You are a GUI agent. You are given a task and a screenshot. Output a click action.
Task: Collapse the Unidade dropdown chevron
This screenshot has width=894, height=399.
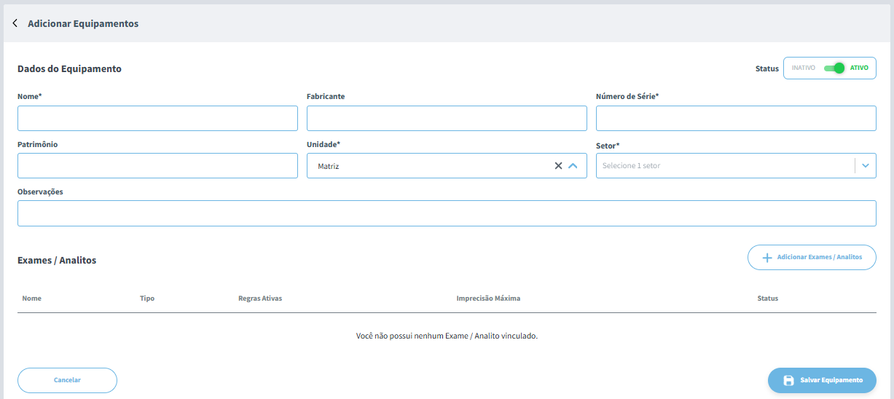click(573, 166)
